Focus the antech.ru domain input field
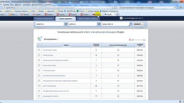Screen dimensions: 184x103 tap(49, 24)
